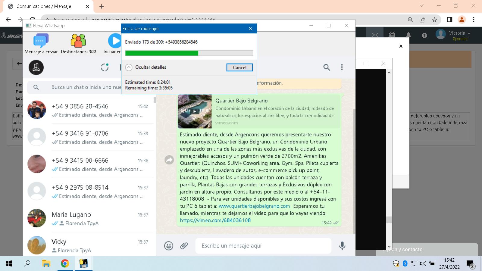Forward the sent message using arrow icon
This screenshot has width=482, height=271.
(x=169, y=160)
